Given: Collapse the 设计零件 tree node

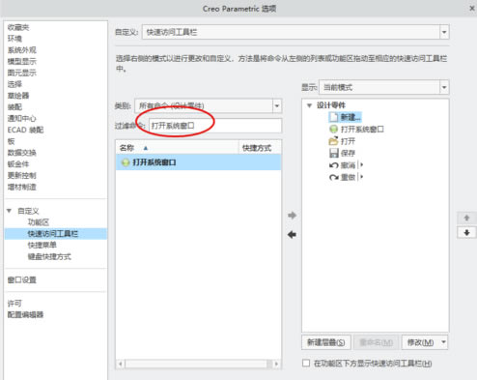Looking at the screenshot, I should [309, 105].
